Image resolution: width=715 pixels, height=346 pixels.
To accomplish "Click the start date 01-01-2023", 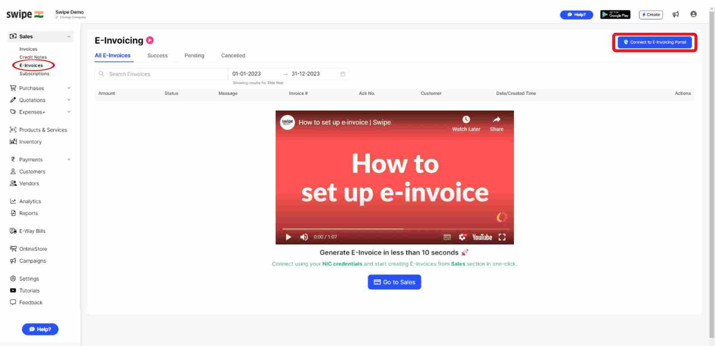I will click(247, 74).
